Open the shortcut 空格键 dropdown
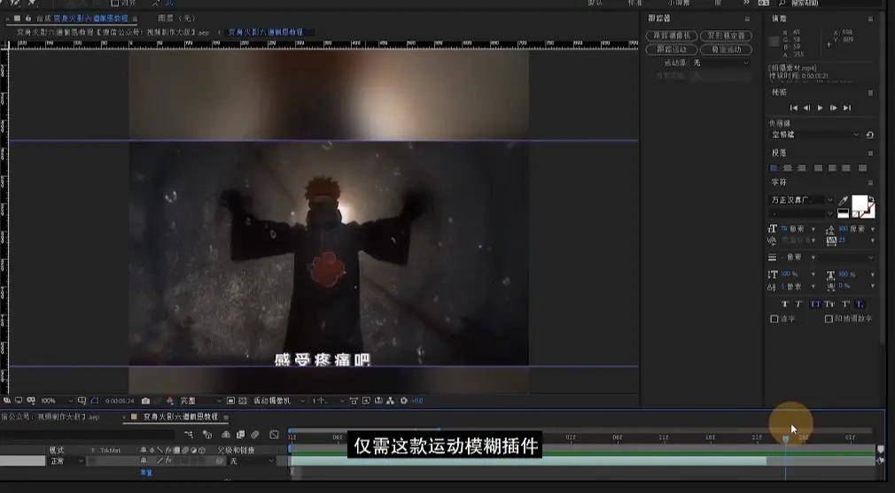 click(x=814, y=135)
